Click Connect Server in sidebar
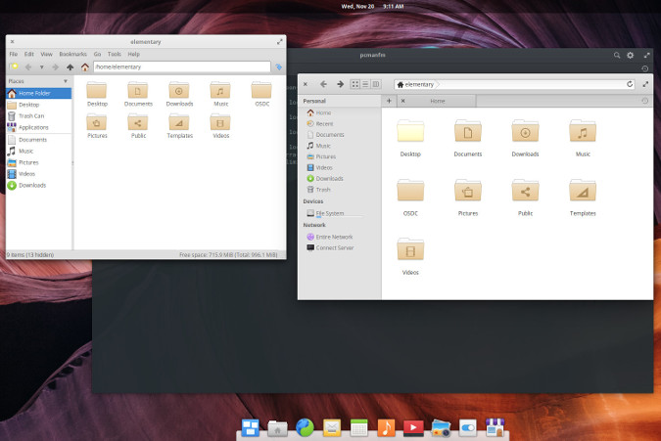 [334, 247]
